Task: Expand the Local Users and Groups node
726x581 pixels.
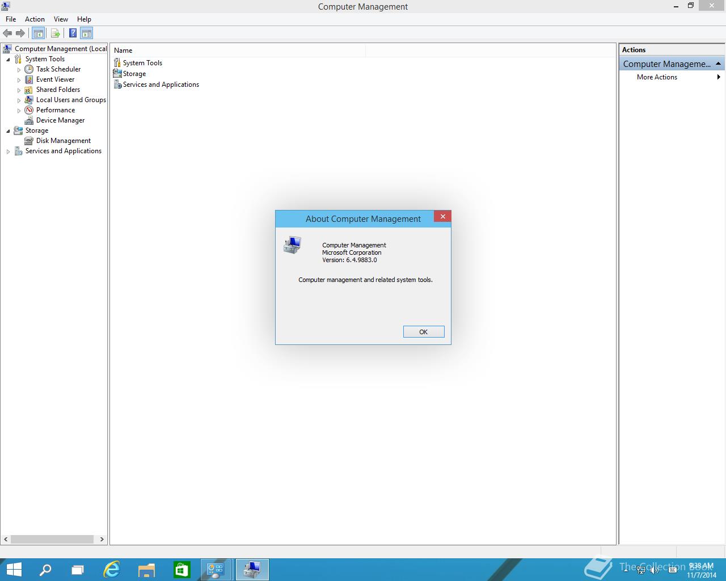Action: click(19, 100)
